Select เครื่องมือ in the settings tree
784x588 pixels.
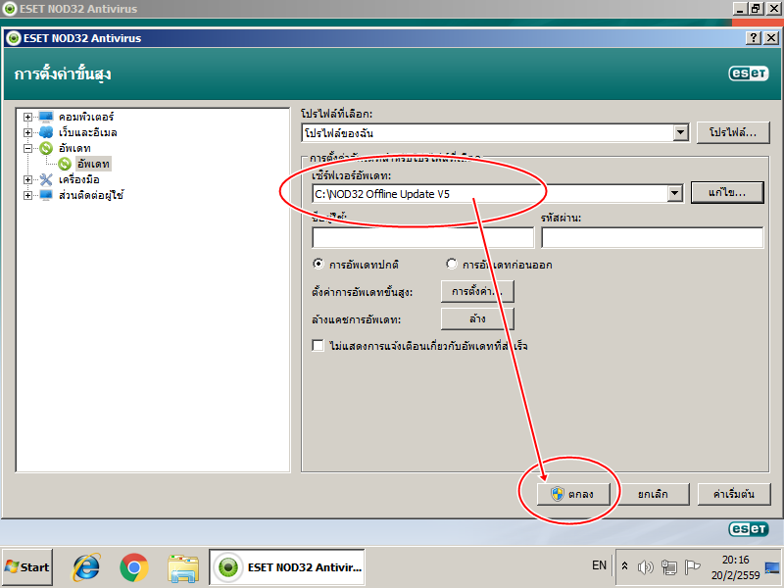click(x=79, y=179)
